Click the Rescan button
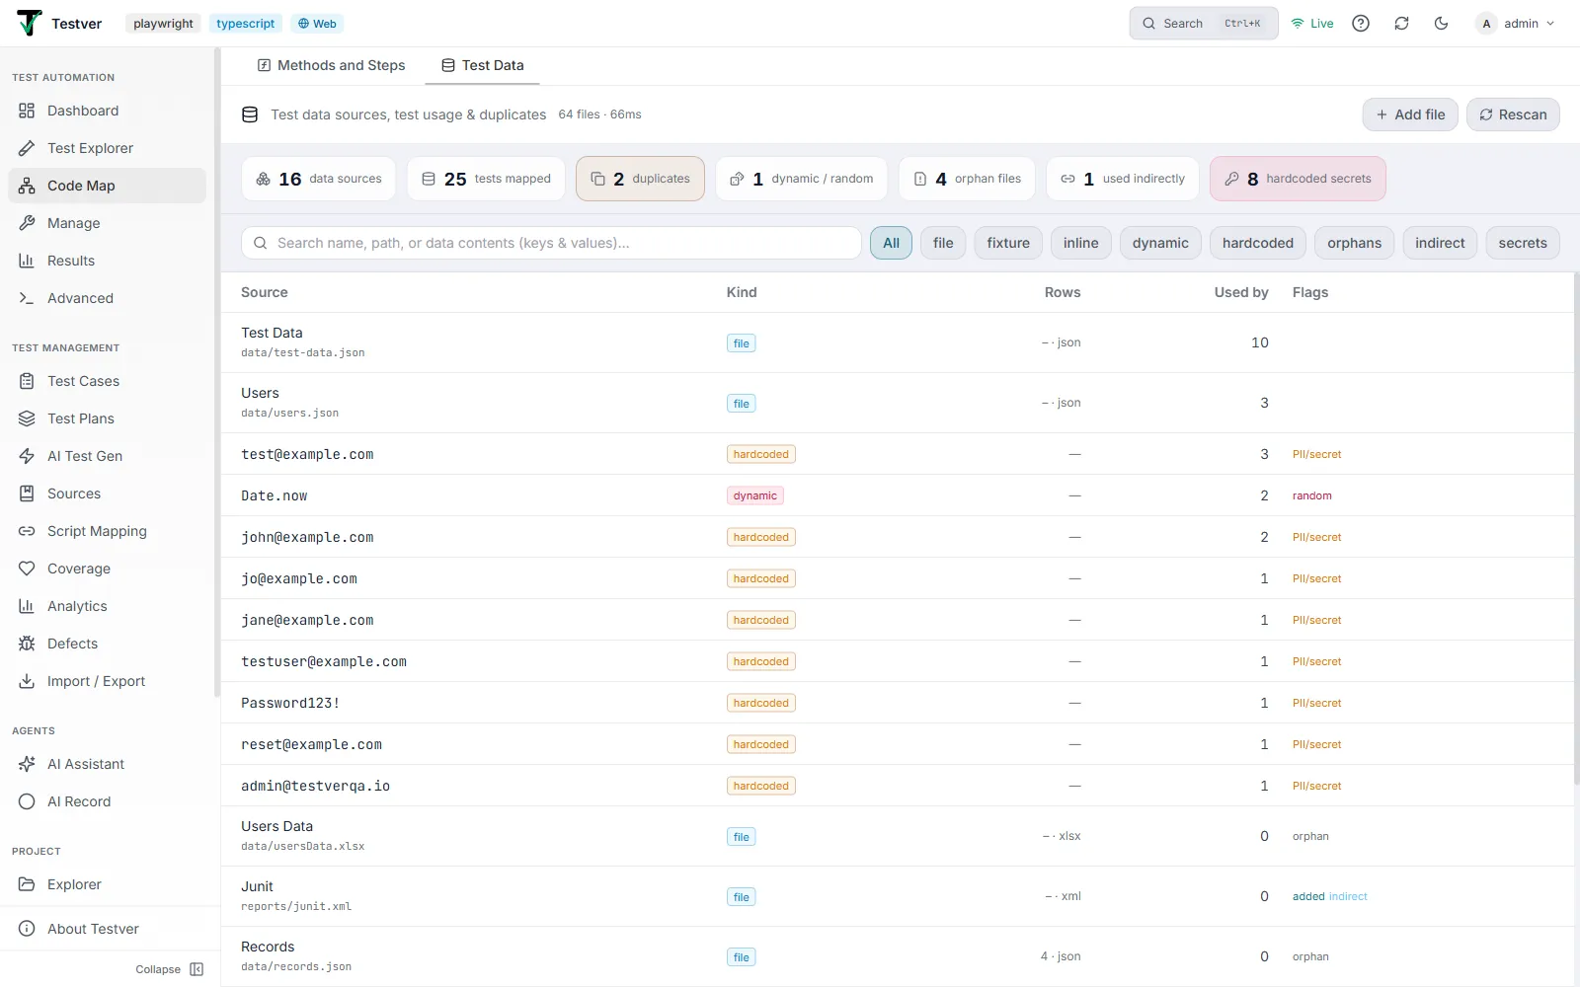This screenshot has width=1580, height=987. [1513, 114]
